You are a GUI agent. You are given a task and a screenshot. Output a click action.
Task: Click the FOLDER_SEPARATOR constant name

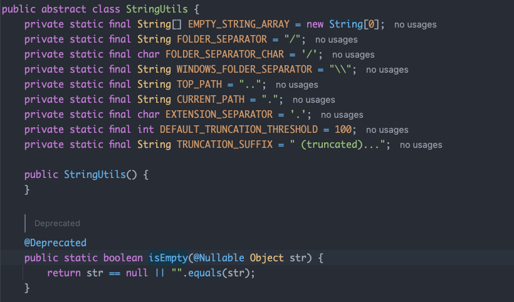(222, 39)
